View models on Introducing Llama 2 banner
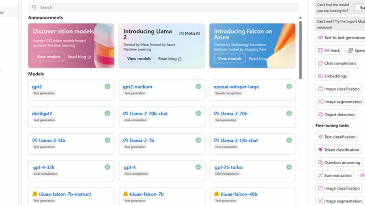 pos(139,59)
